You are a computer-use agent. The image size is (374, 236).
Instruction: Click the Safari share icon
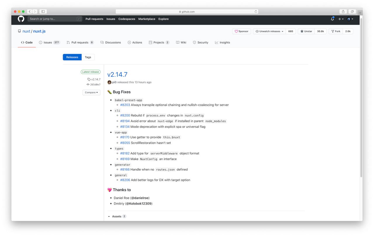point(343,11)
